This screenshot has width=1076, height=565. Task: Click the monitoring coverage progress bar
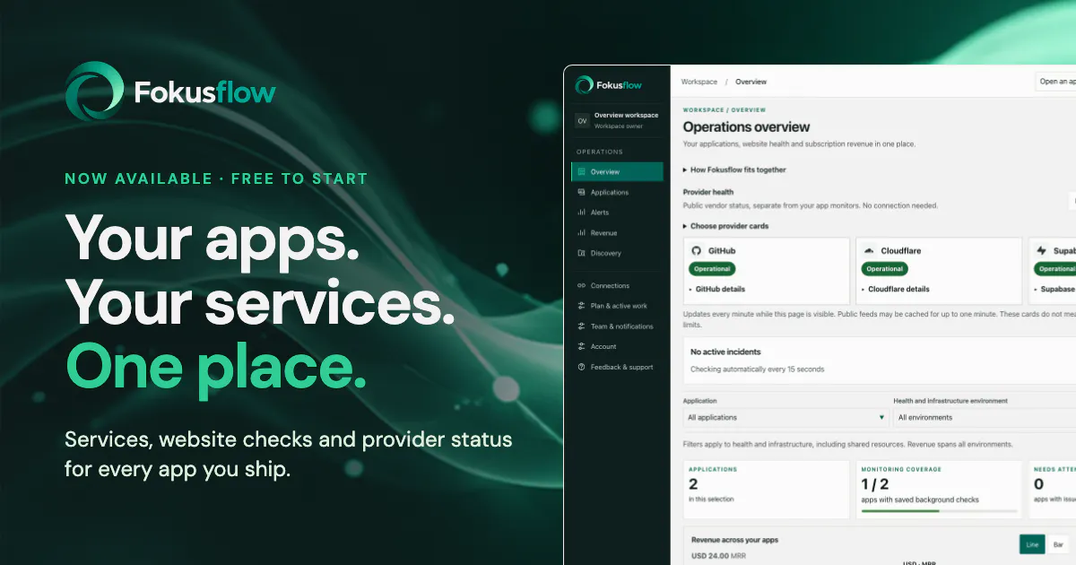tap(939, 510)
